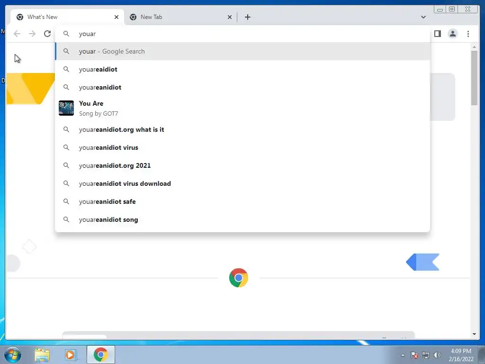
Task: Minimize the Chrome window
Action: point(440,9)
